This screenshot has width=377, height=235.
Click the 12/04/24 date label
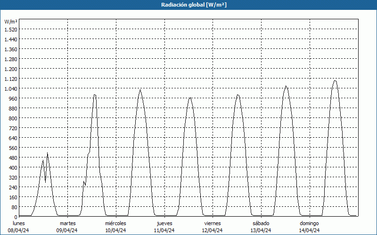click(x=213, y=230)
